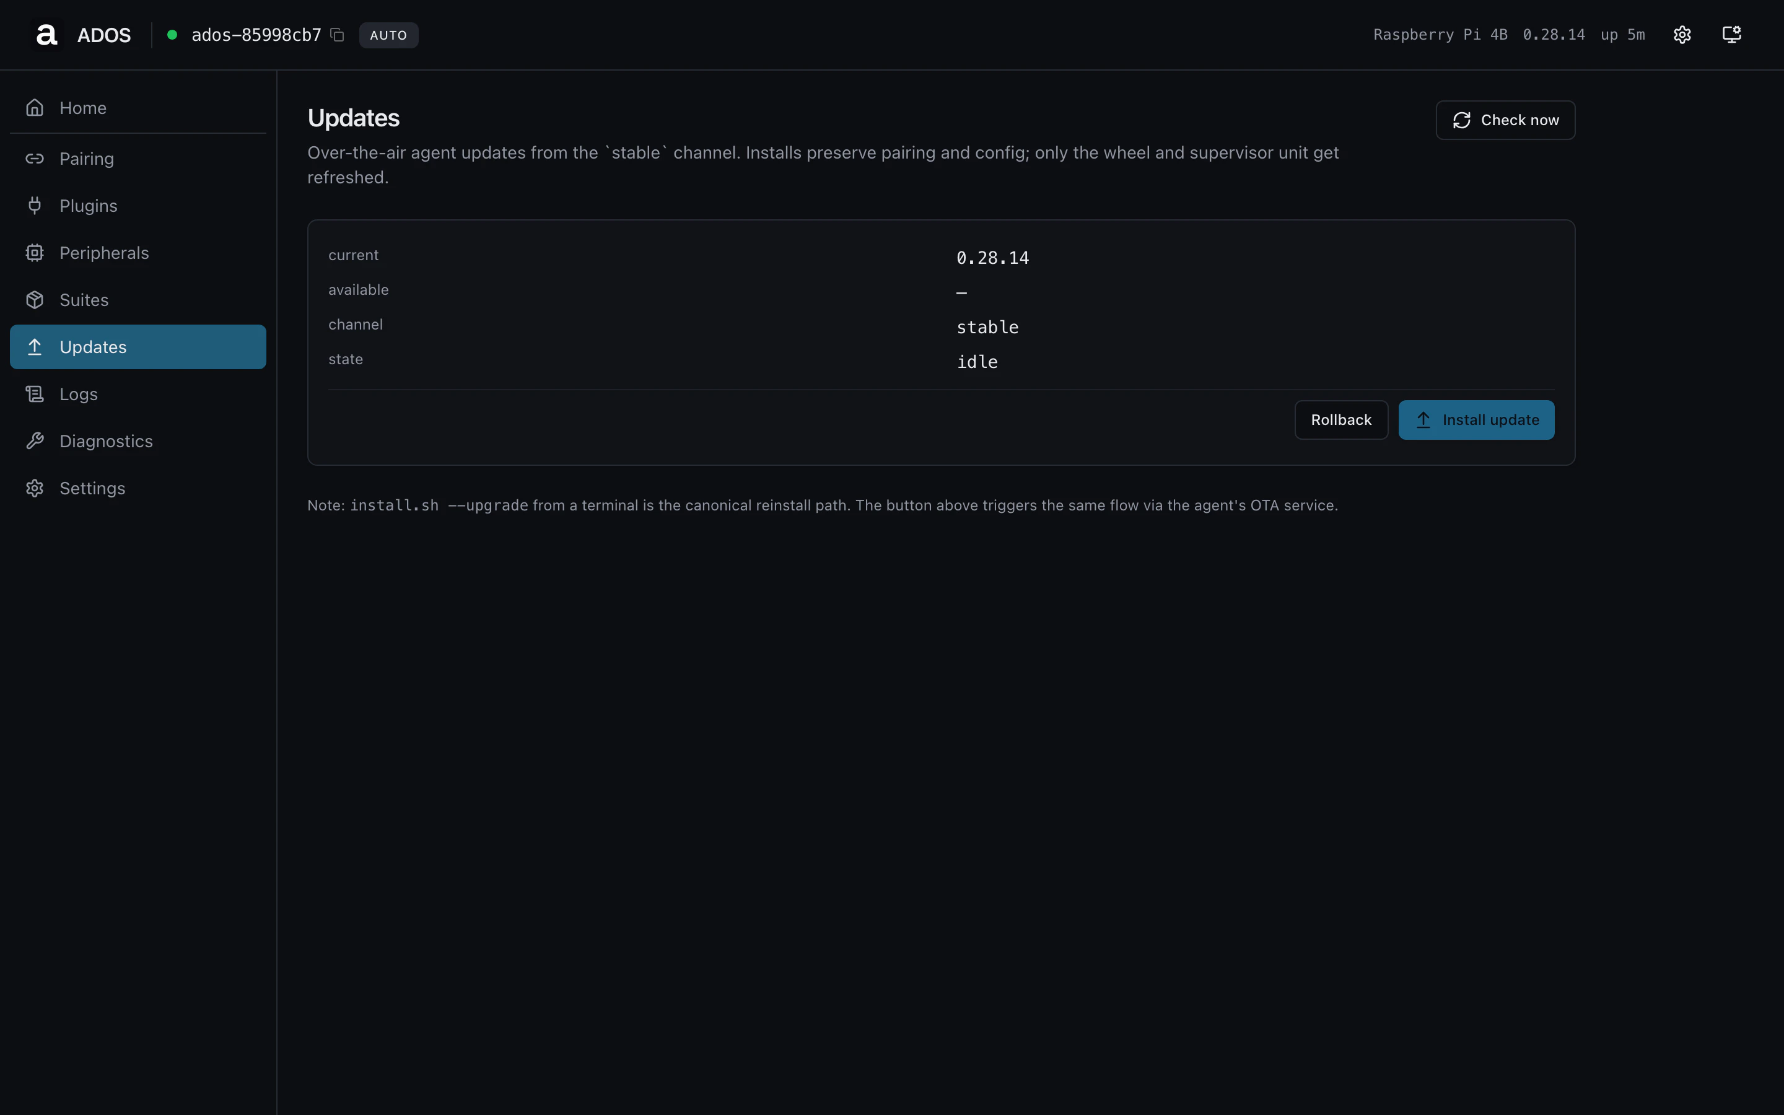Click the sidebar Settings gear icon

[35, 488]
